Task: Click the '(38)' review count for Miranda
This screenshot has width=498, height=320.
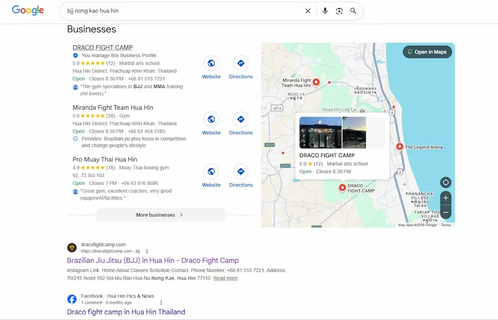Action: click(111, 116)
